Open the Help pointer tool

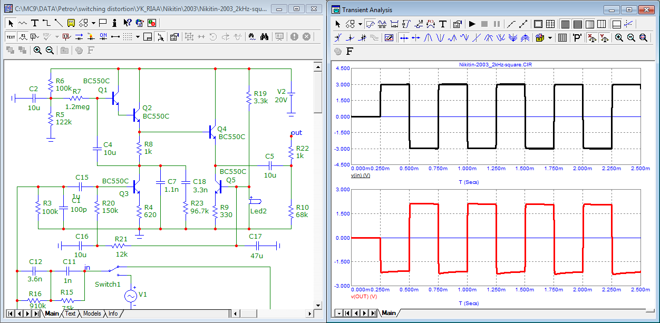click(127, 23)
